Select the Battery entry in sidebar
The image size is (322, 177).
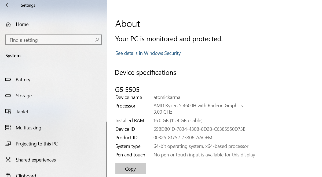click(x=23, y=79)
